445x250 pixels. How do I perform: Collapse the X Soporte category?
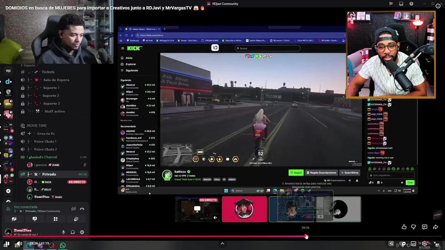click(x=30, y=65)
